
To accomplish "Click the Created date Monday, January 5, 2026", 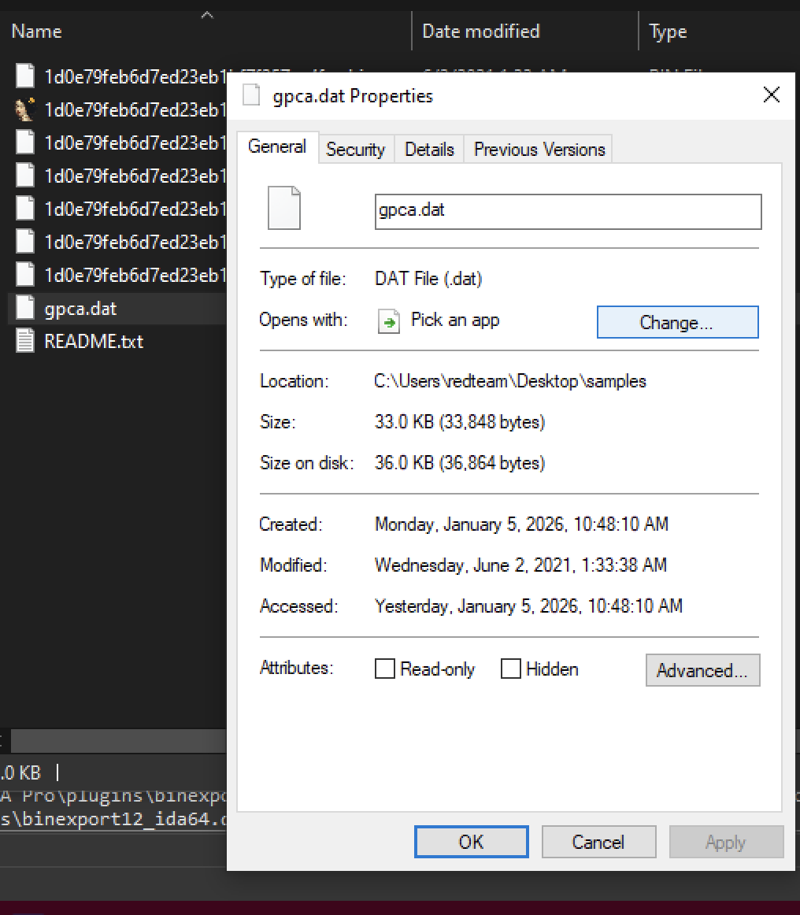I will (521, 524).
